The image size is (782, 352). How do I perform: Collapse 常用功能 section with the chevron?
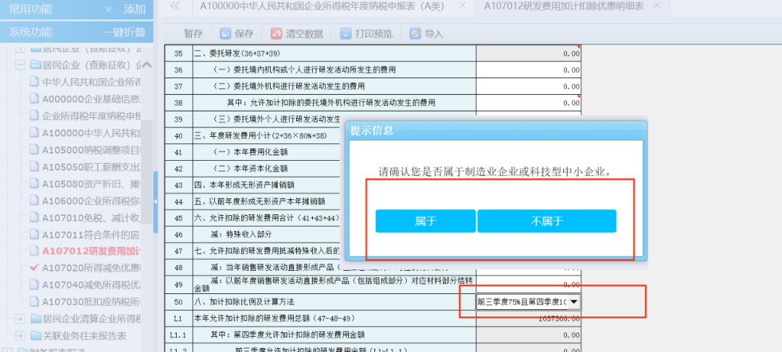coord(109,9)
